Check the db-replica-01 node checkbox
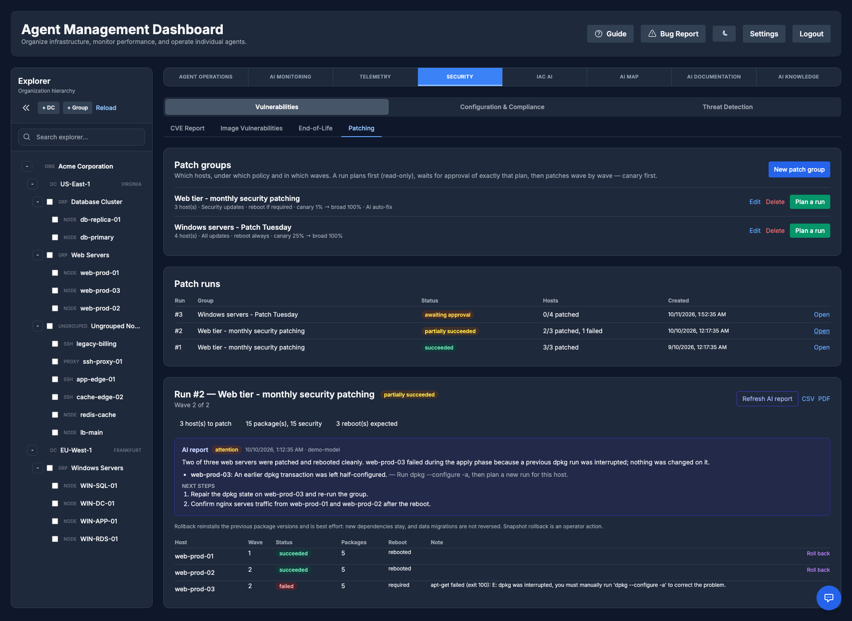Screen dimensions: 852x621 pyautogui.click(x=55, y=220)
